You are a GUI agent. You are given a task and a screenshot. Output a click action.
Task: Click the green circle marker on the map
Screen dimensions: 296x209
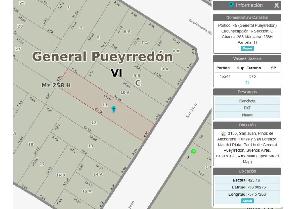[x=193, y=151]
